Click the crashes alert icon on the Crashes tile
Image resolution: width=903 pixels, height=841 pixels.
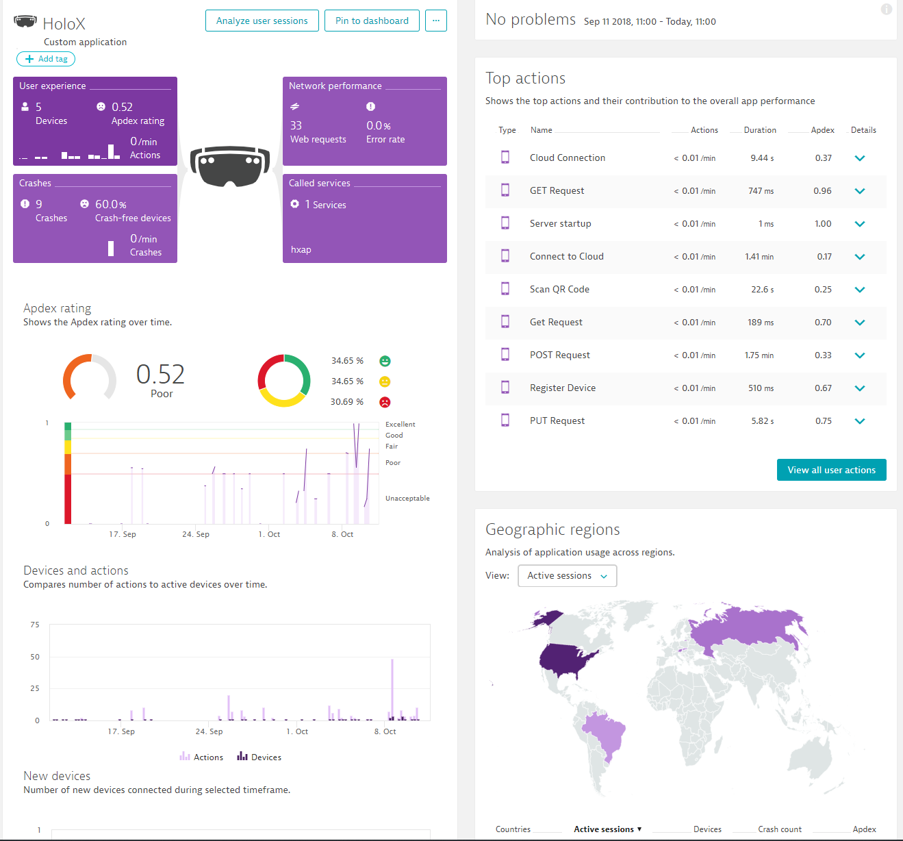[25, 203]
